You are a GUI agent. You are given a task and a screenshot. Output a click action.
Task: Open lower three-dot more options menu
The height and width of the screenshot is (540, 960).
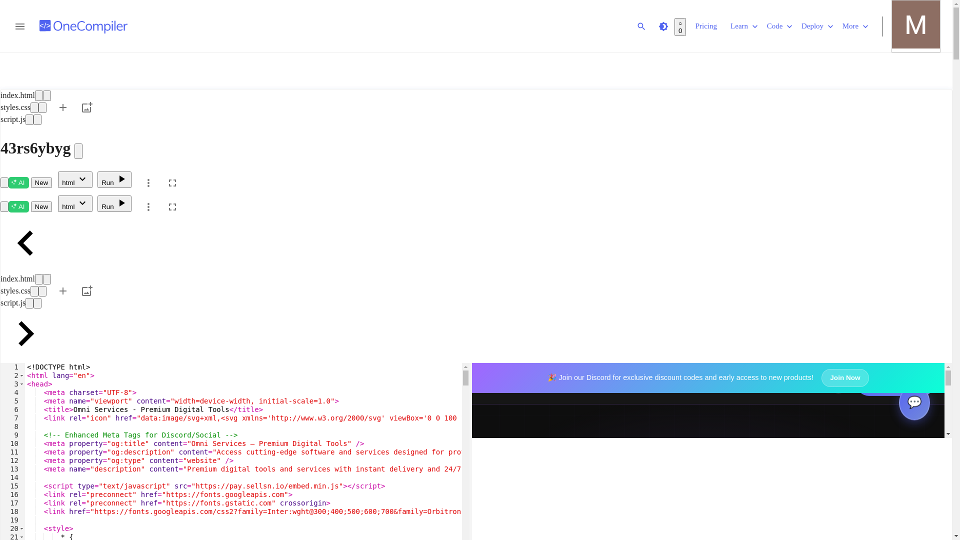[148, 207]
